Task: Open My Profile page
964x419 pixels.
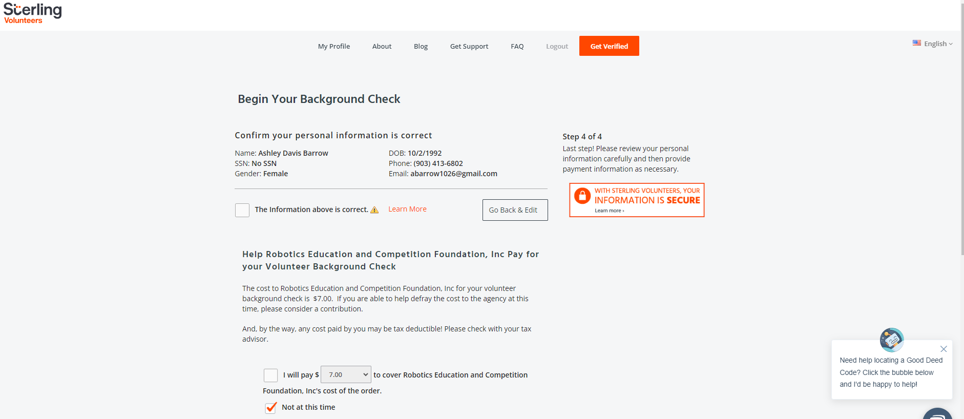Action: tap(333, 46)
